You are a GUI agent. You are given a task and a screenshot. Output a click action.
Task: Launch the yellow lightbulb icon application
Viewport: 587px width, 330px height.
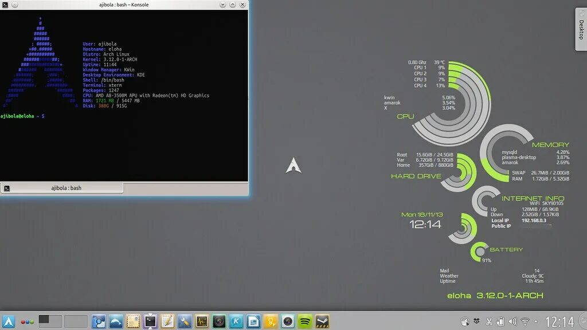pyautogui.click(x=271, y=321)
